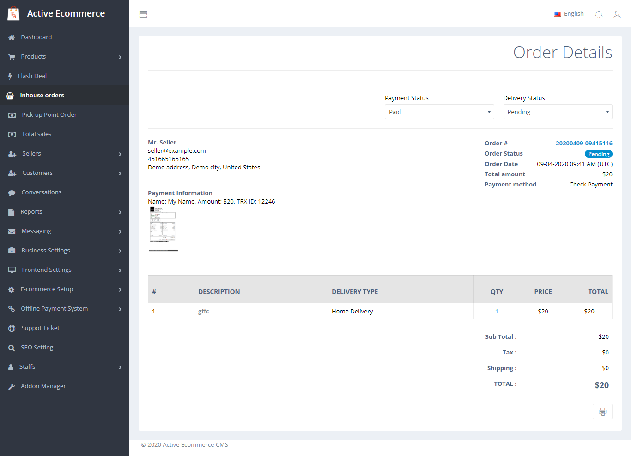Click the Dashboard home icon

click(x=12, y=37)
